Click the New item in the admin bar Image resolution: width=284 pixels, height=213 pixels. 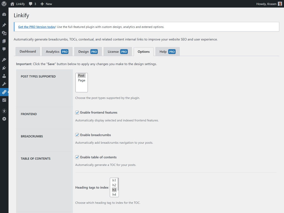(46, 4)
